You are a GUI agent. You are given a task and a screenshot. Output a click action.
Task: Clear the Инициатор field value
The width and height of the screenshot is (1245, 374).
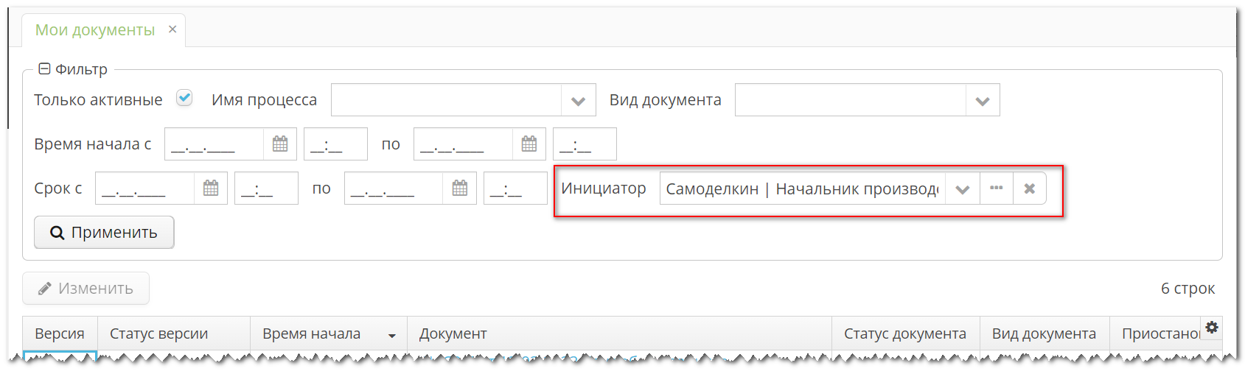click(x=1029, y=189)
